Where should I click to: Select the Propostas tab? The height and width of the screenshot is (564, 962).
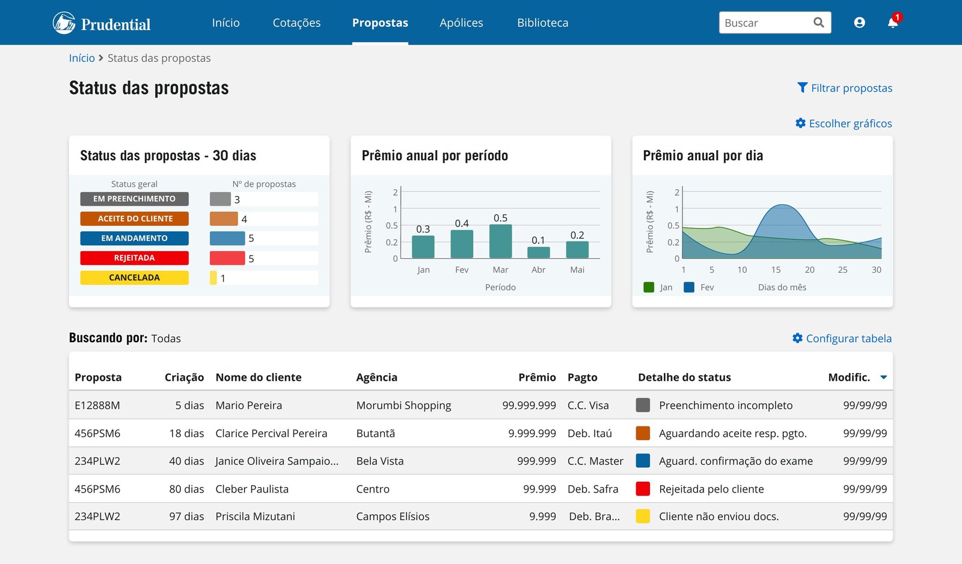coord(380,23)
